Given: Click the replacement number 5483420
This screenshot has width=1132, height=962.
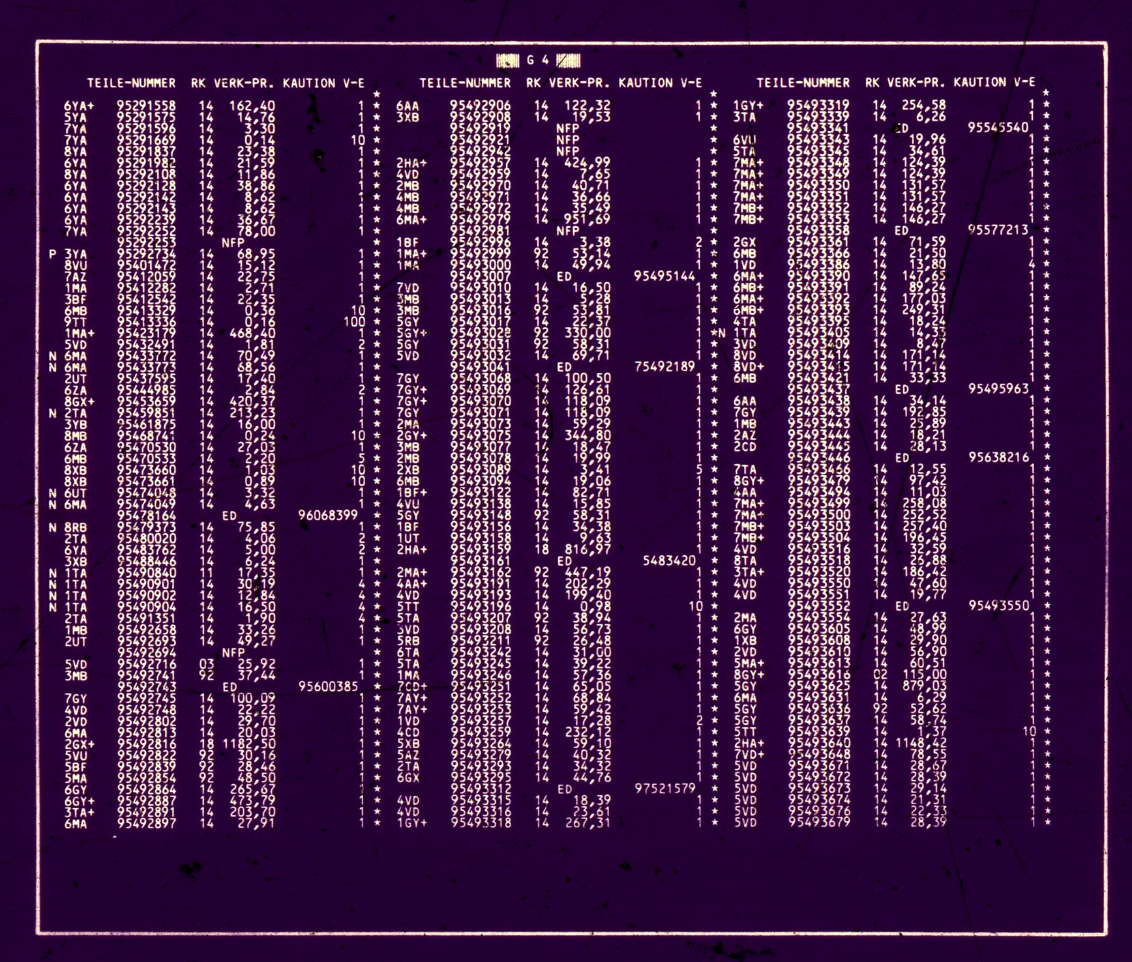Looking at the screenshot, I should pyautogui.click(x=668, y=560).
